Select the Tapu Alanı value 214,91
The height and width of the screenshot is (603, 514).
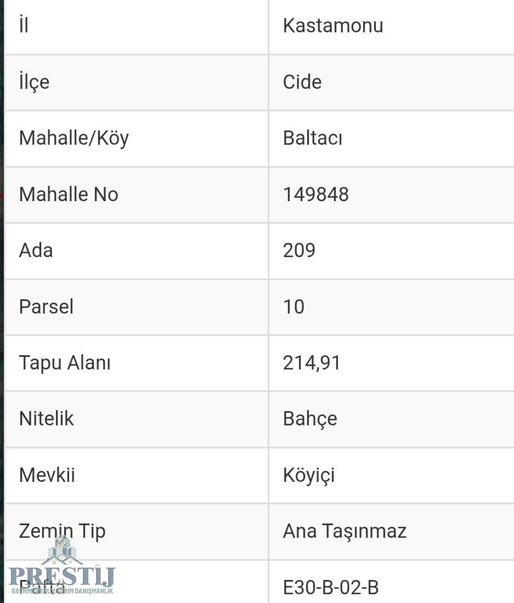pyautogui.click(x=312, y=363)
